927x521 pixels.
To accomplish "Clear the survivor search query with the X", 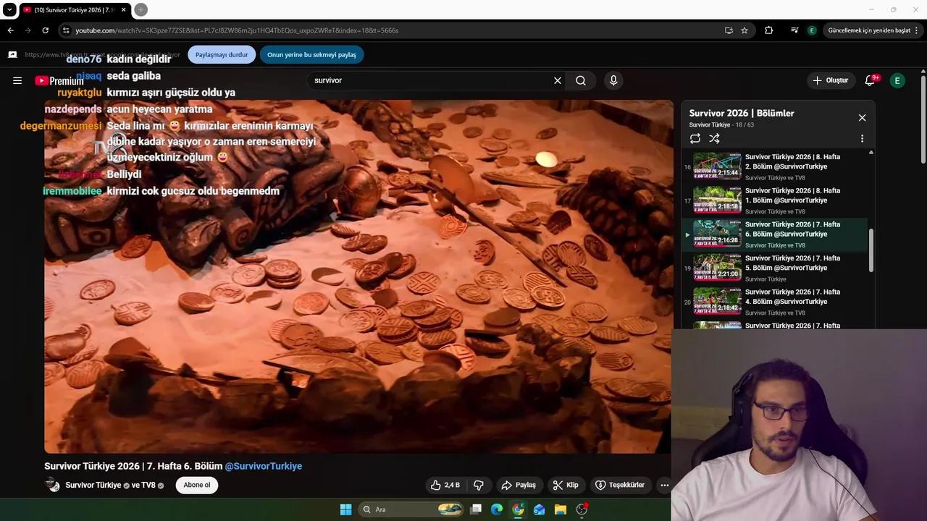I will 557,80.
